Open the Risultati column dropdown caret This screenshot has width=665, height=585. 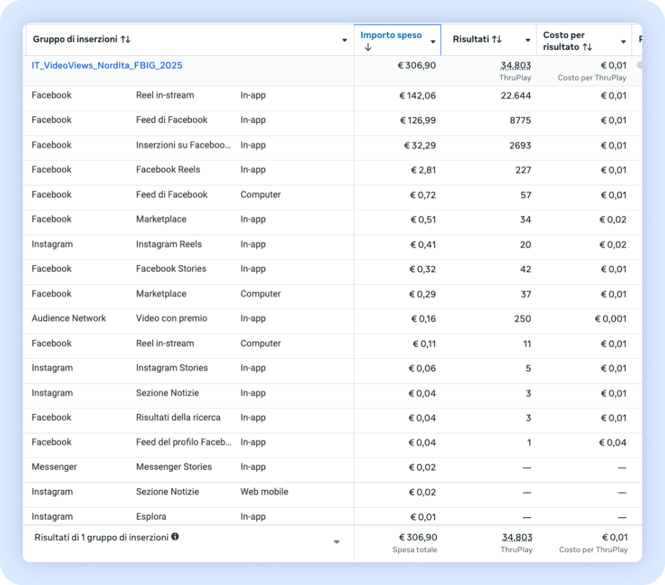(528, 41)
